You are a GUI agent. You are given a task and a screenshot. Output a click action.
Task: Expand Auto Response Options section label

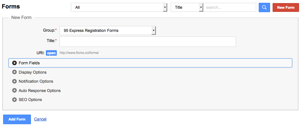pos(40,91)
